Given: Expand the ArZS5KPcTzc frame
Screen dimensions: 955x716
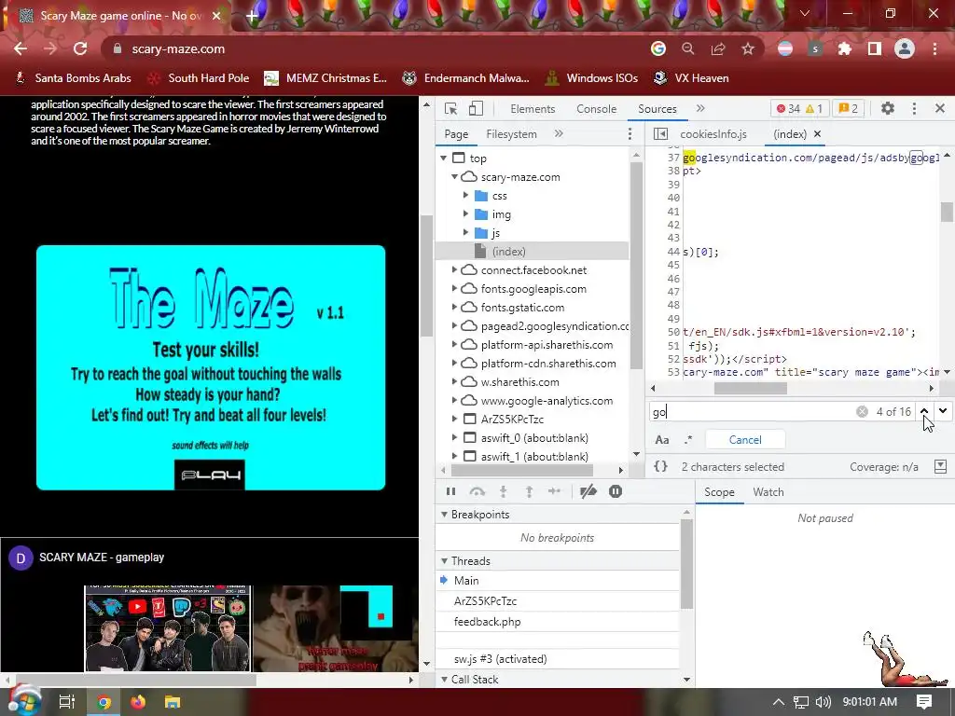Looking at the screenshot, I should point(454,419).
